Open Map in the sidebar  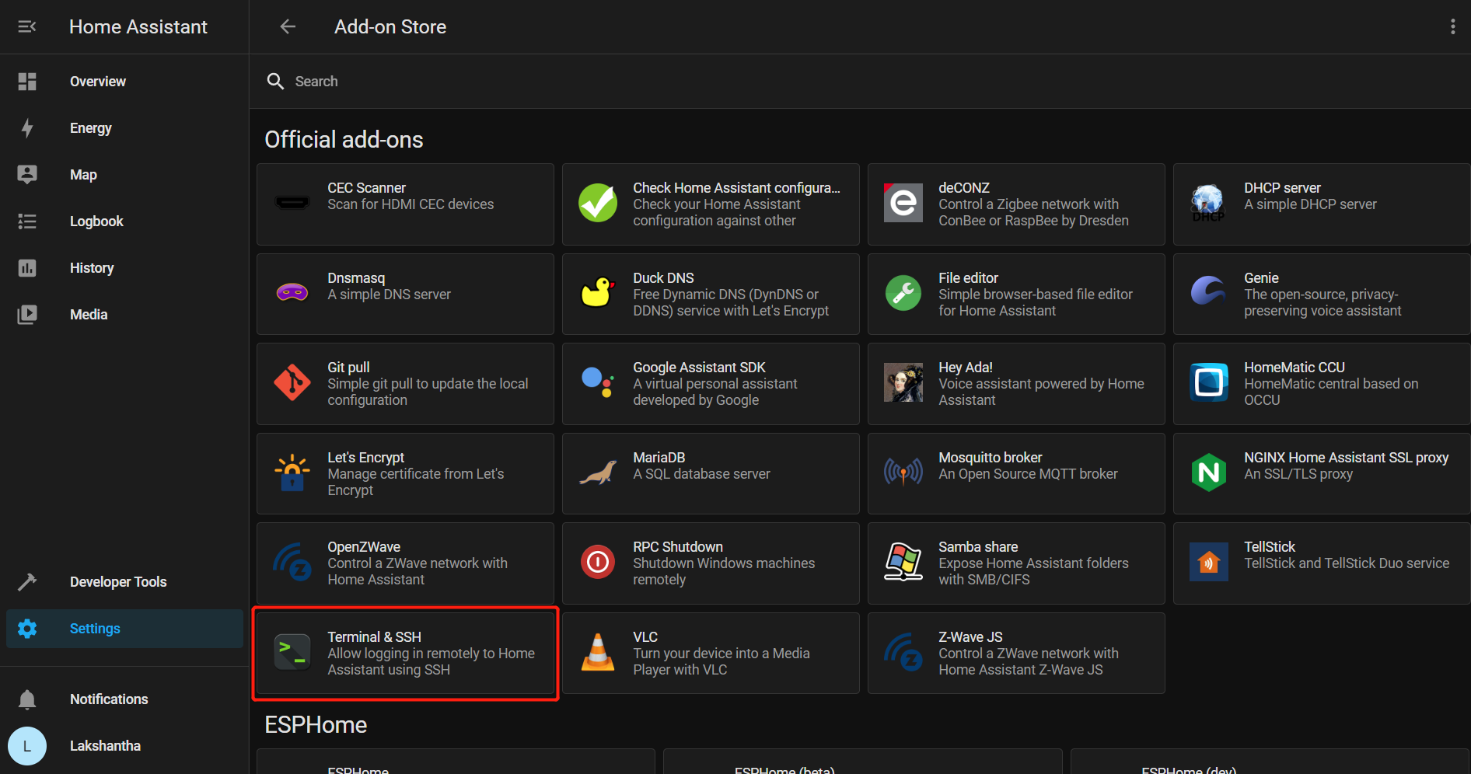124,175
